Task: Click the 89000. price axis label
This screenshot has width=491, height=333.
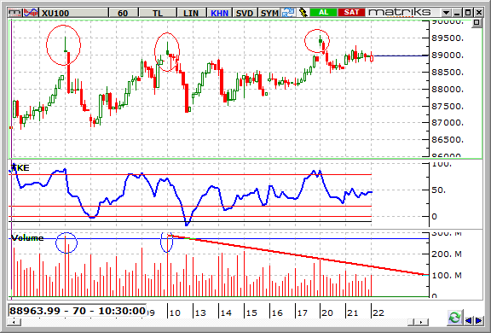Action: tap(448, 55)
